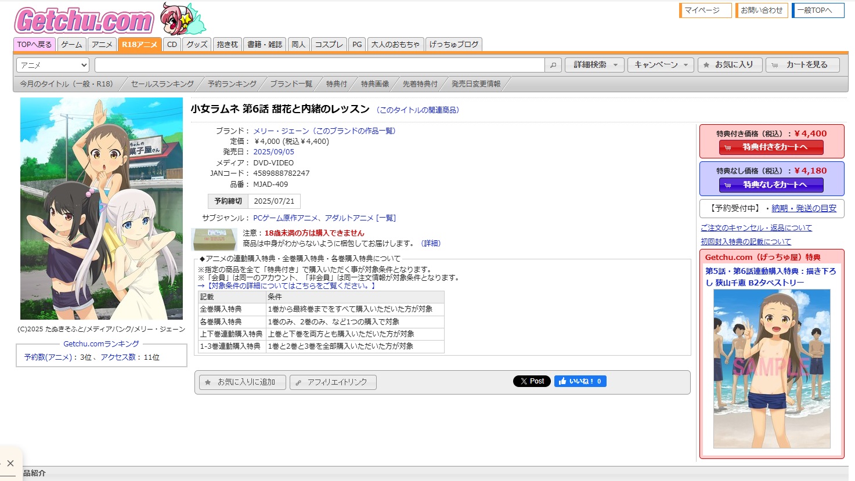
Task: Open the コスプレ tab
Action: tap(329, 45)
